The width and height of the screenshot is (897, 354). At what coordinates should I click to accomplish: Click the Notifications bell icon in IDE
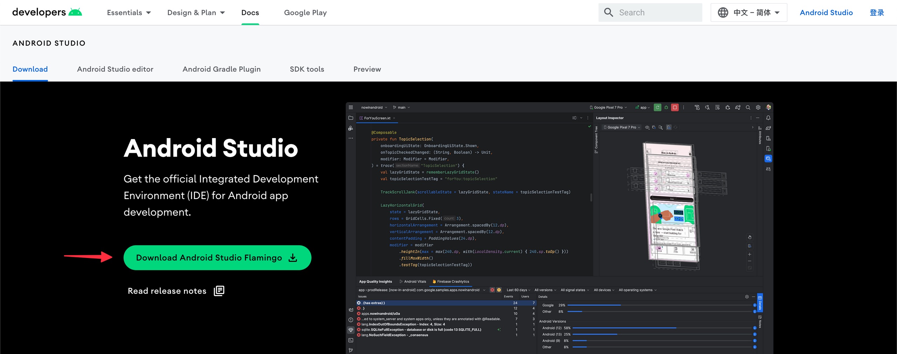(x=768, y=118)
